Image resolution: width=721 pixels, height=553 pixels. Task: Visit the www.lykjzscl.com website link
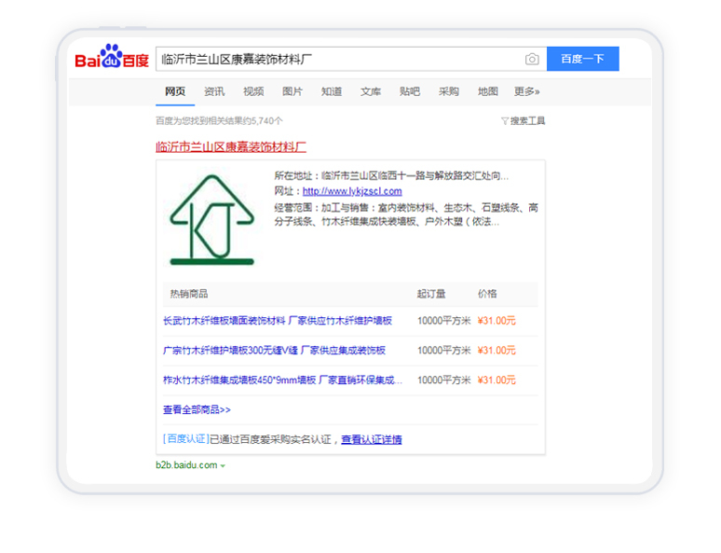[352, 191]
